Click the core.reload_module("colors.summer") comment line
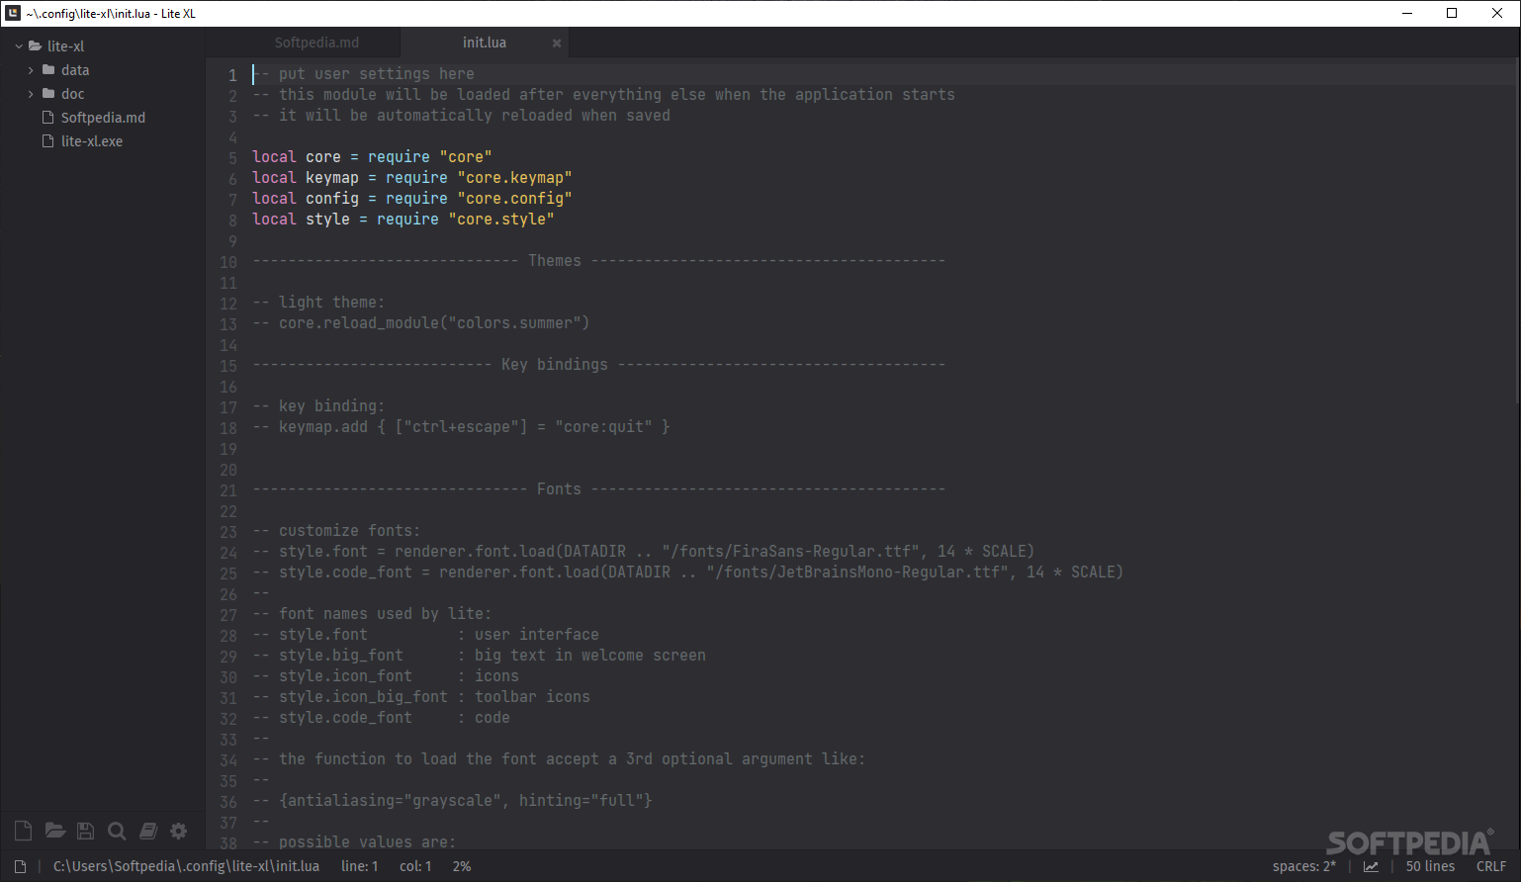Screen dimensions: 1521x882 click(421, 322)
